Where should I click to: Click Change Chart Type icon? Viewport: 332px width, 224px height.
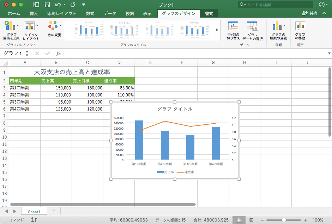pos(277,26)
